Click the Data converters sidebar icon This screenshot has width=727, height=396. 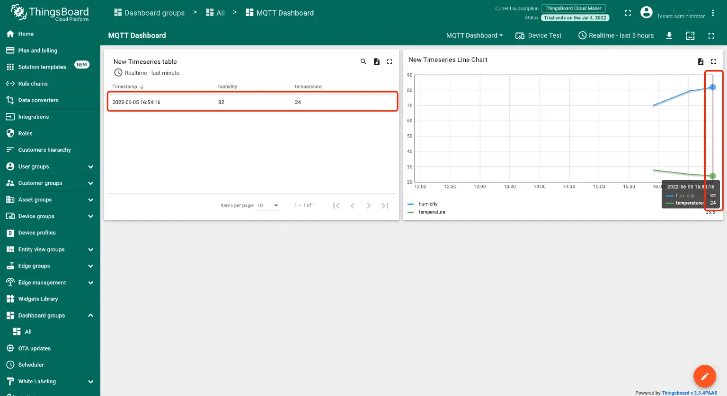point(10,100)
